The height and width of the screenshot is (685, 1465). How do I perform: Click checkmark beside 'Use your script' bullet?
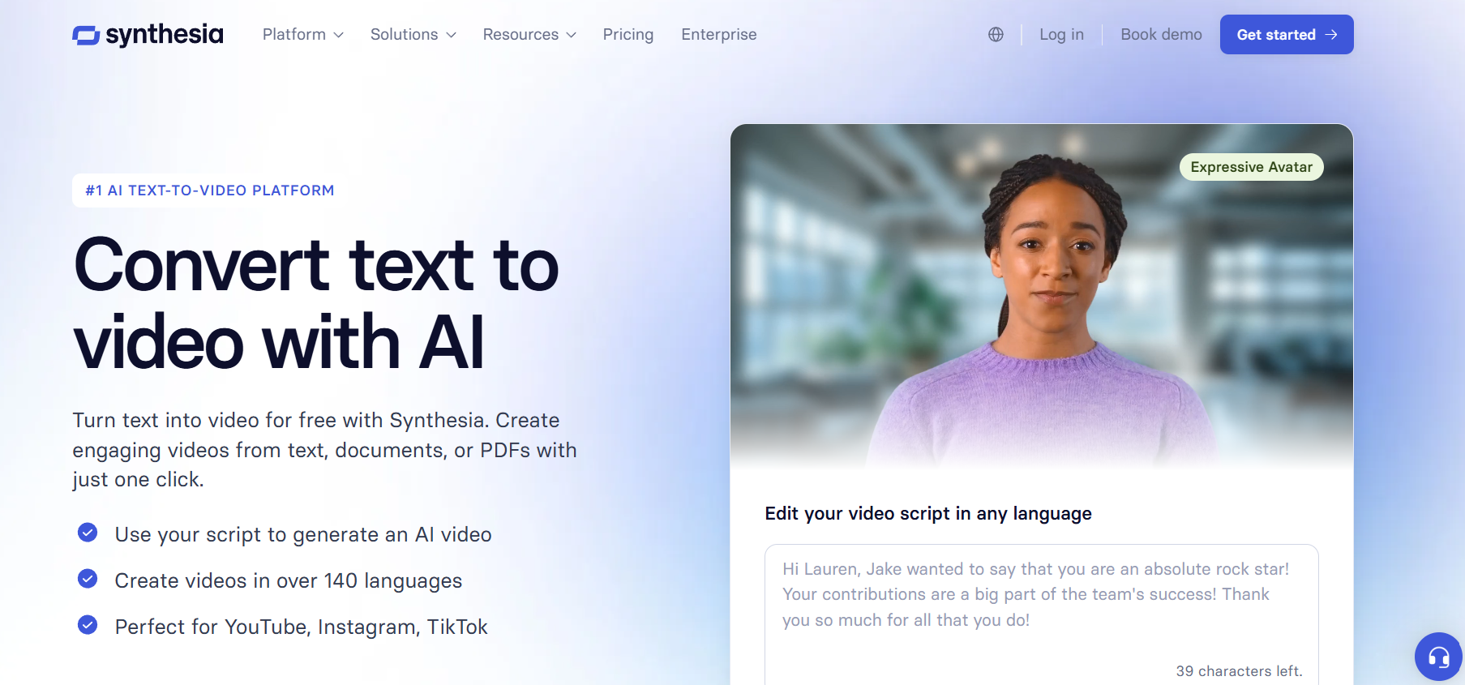tap(88, 533)
